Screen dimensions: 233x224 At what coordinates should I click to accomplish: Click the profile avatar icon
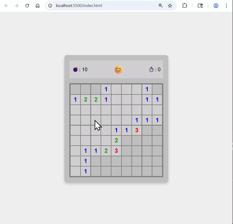click(216, 6)
